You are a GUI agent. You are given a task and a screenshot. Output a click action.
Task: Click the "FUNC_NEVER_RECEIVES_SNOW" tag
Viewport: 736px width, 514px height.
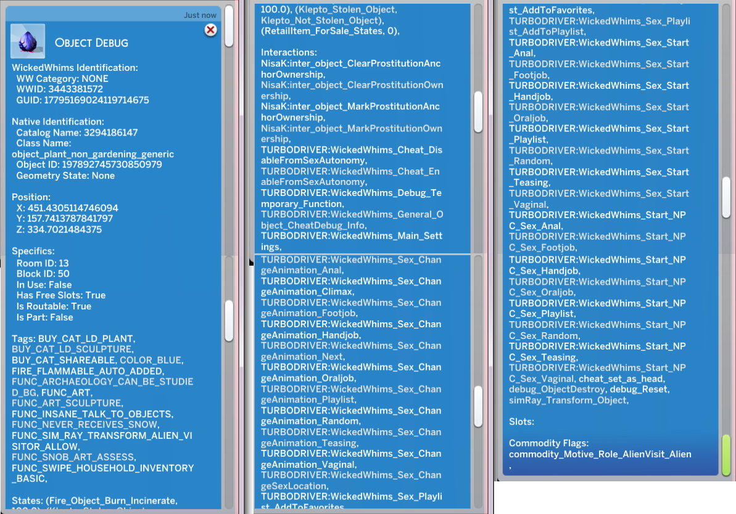[85, 425]
